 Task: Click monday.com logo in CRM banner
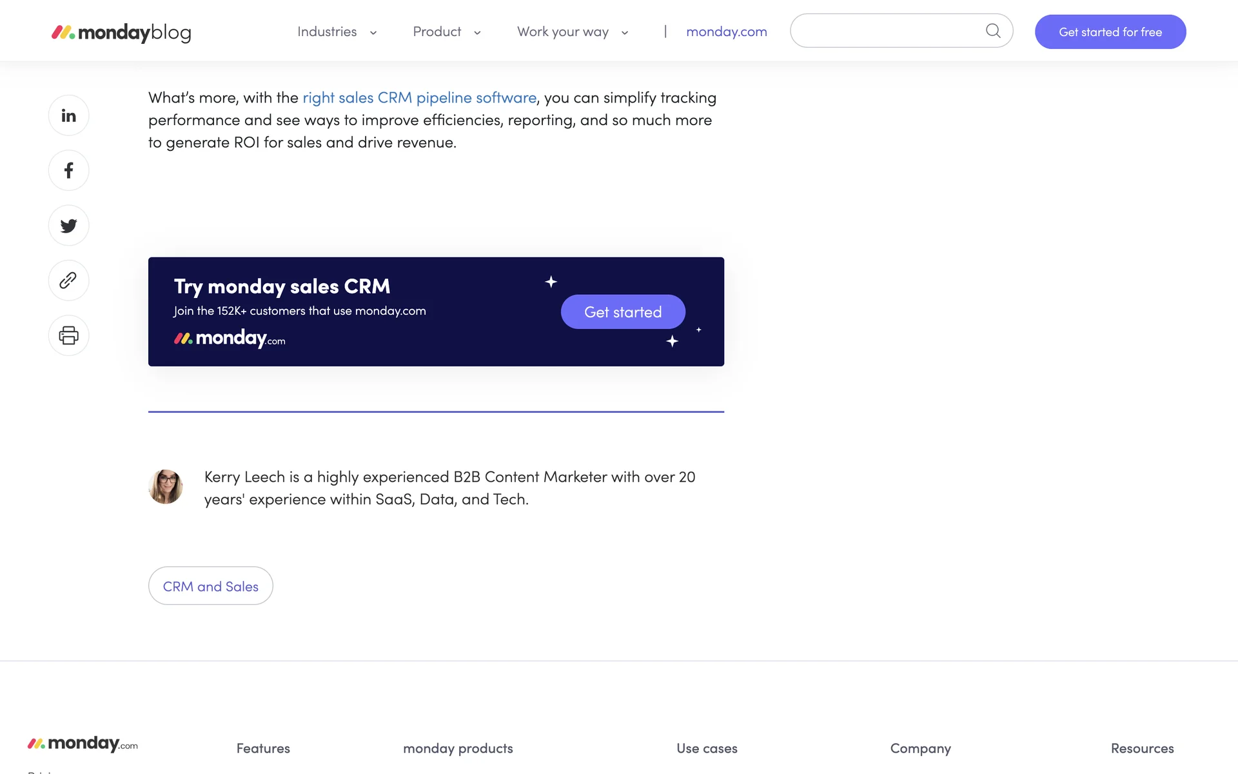pos(230,338)
